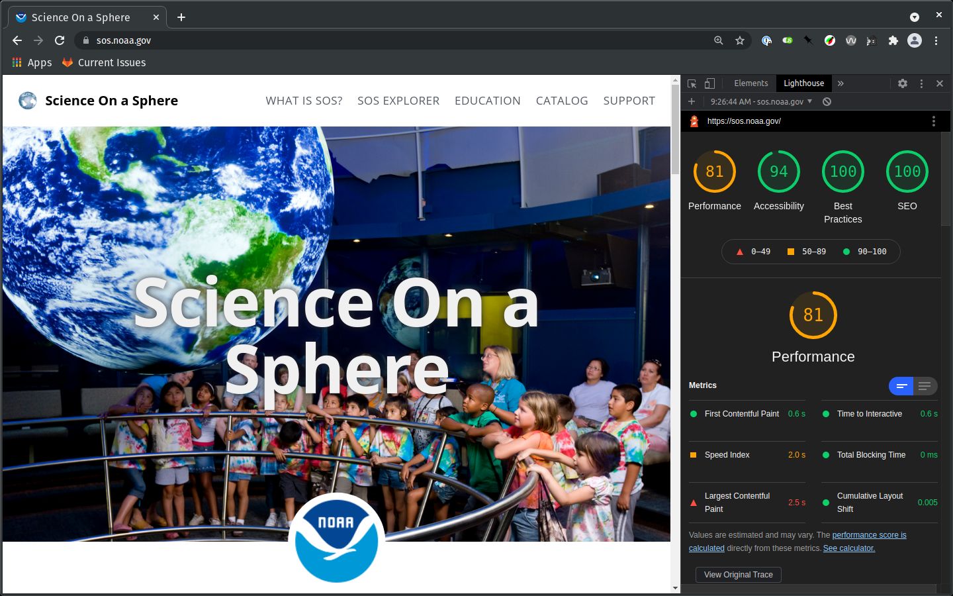Go back to the previous page
This screenshot has height=596, width=953.
click(17, 40)
